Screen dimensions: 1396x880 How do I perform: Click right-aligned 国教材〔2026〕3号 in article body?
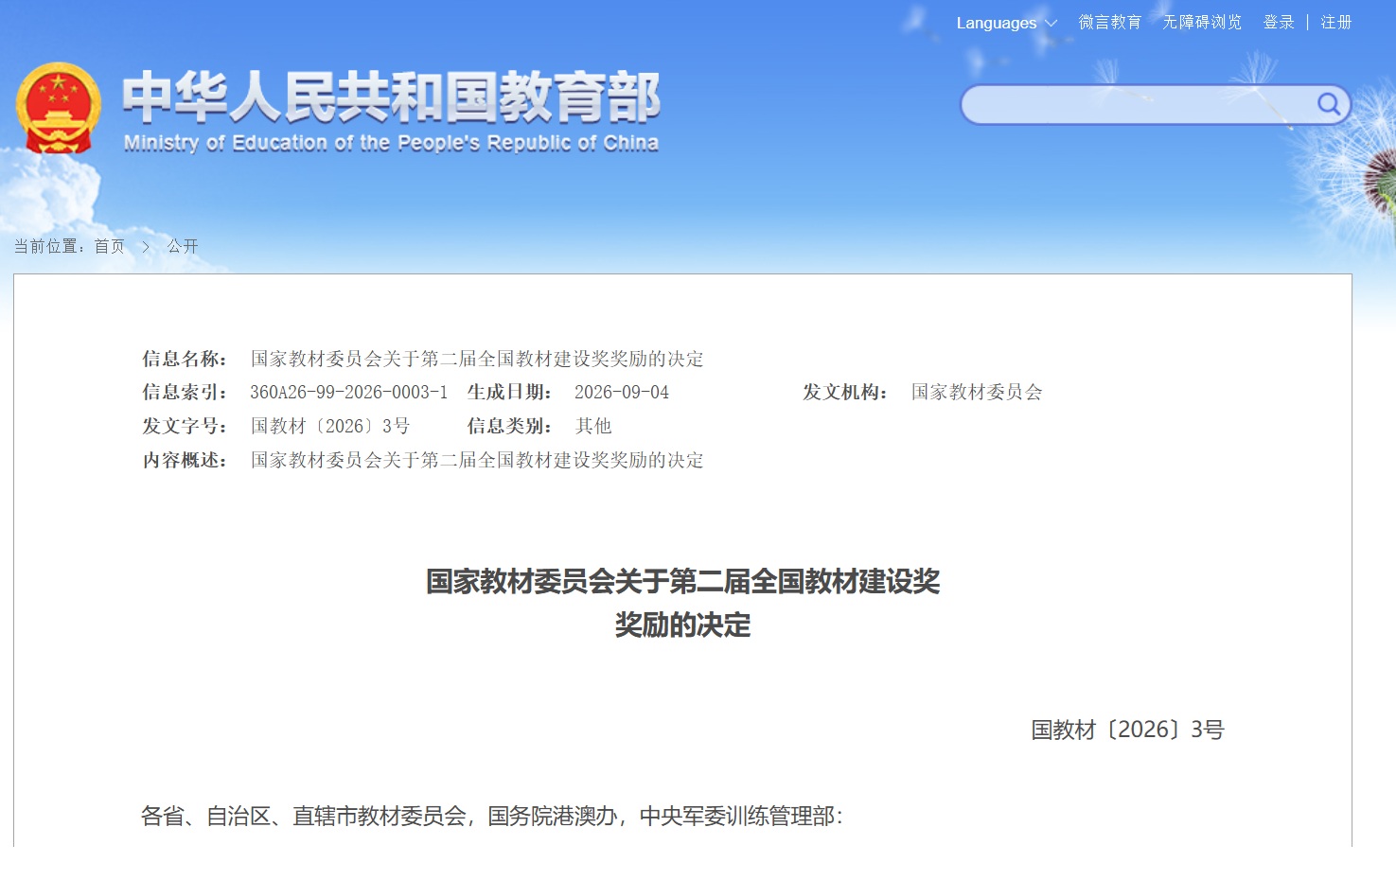click(1127, 730)
